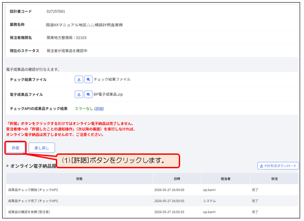Click 完了 in 成果品チェック開始 row

tap(255, 190)
